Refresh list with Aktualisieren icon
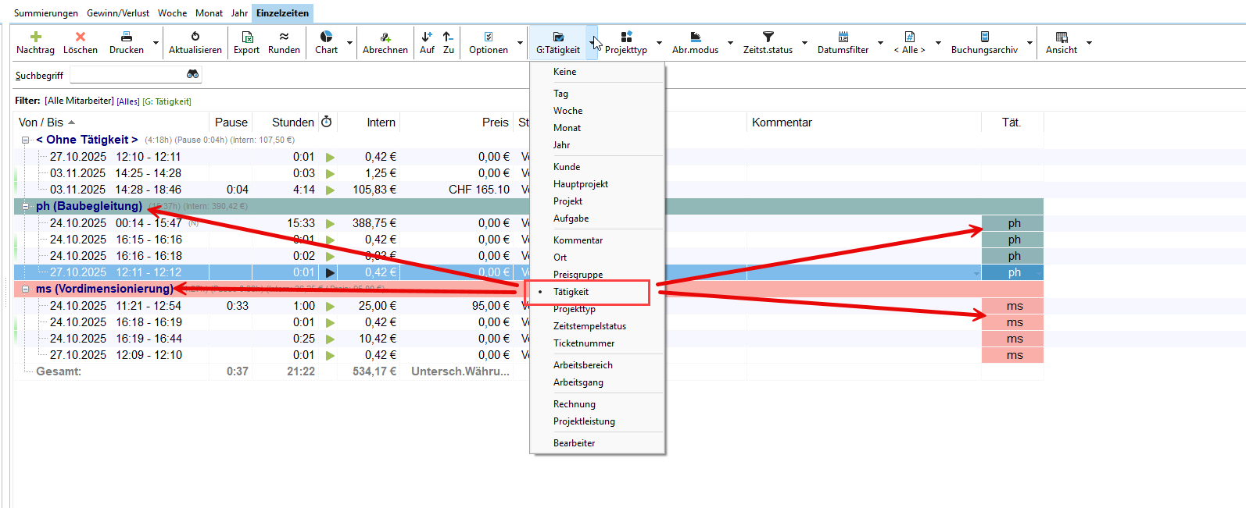Image resolution: width=1246 pixels, height=508 pixels. [195, 37]
